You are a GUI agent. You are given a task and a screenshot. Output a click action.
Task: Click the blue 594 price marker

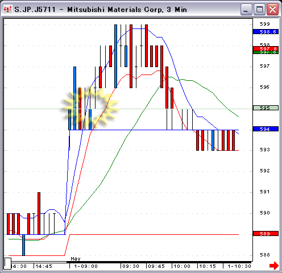(x=266, y=129)
